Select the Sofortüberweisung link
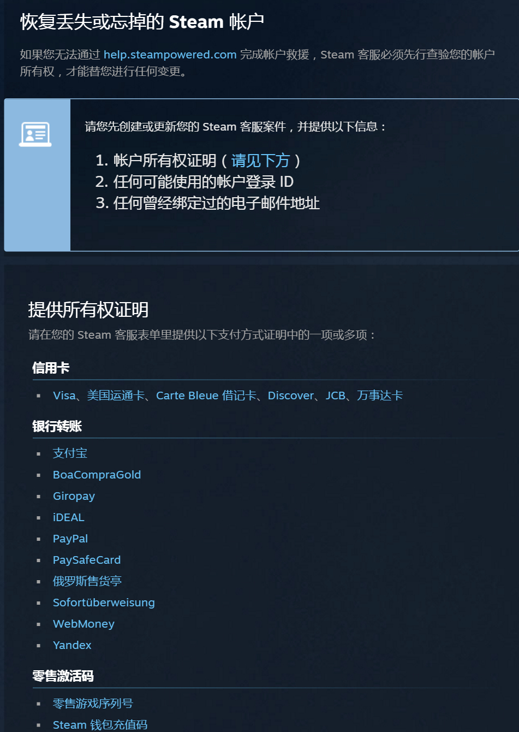The width and height of the screenshot is (519, 732). point(104,603)
